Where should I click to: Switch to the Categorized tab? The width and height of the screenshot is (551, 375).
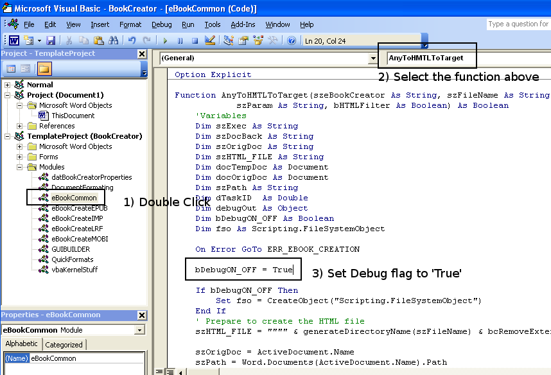(x=64, y=345)
